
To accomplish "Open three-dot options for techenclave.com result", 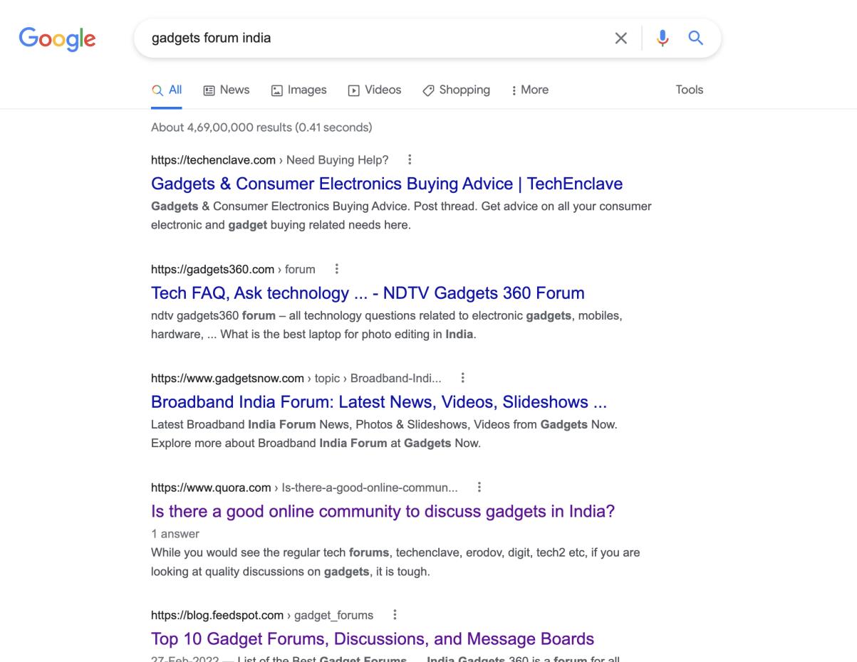I will pyautogui.click(x=409, y=159).
